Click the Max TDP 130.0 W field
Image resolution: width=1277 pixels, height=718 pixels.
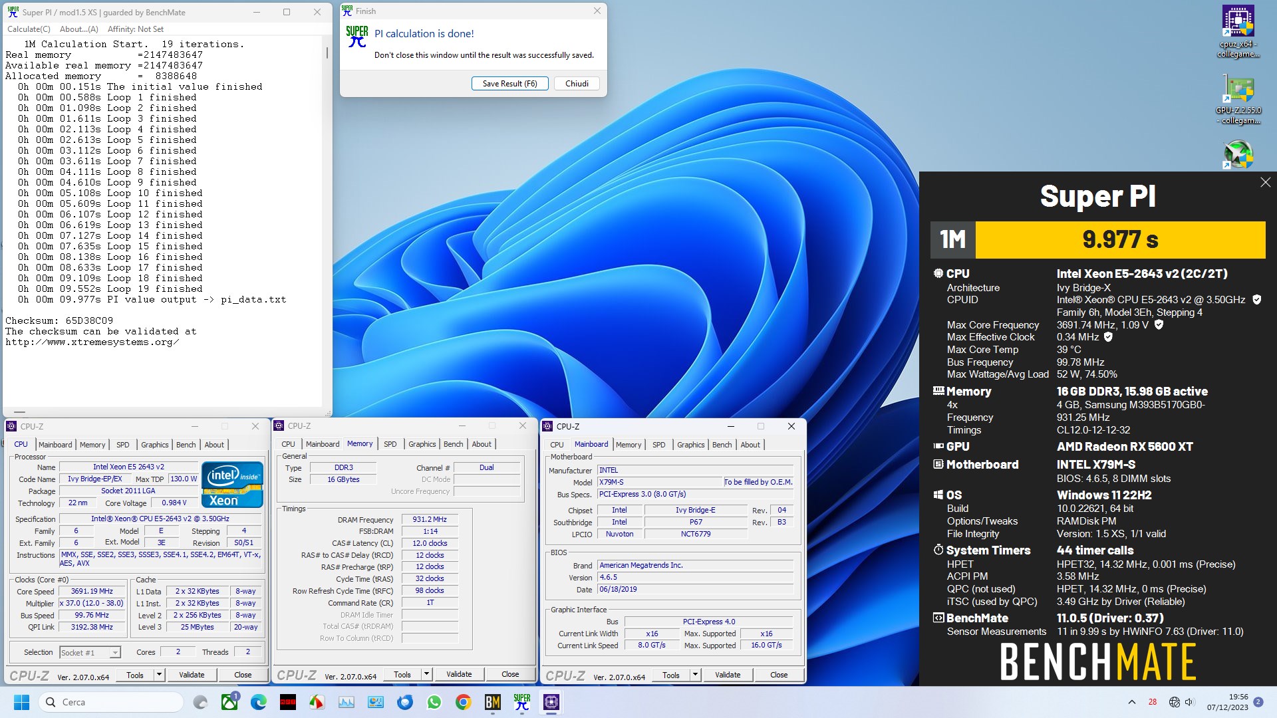coord(184,479)
